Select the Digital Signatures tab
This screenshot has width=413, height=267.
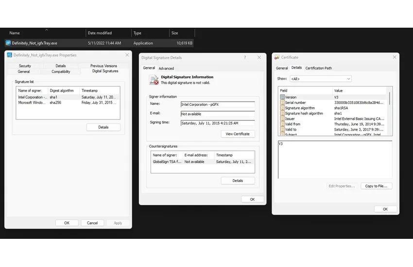pos(105,71)
